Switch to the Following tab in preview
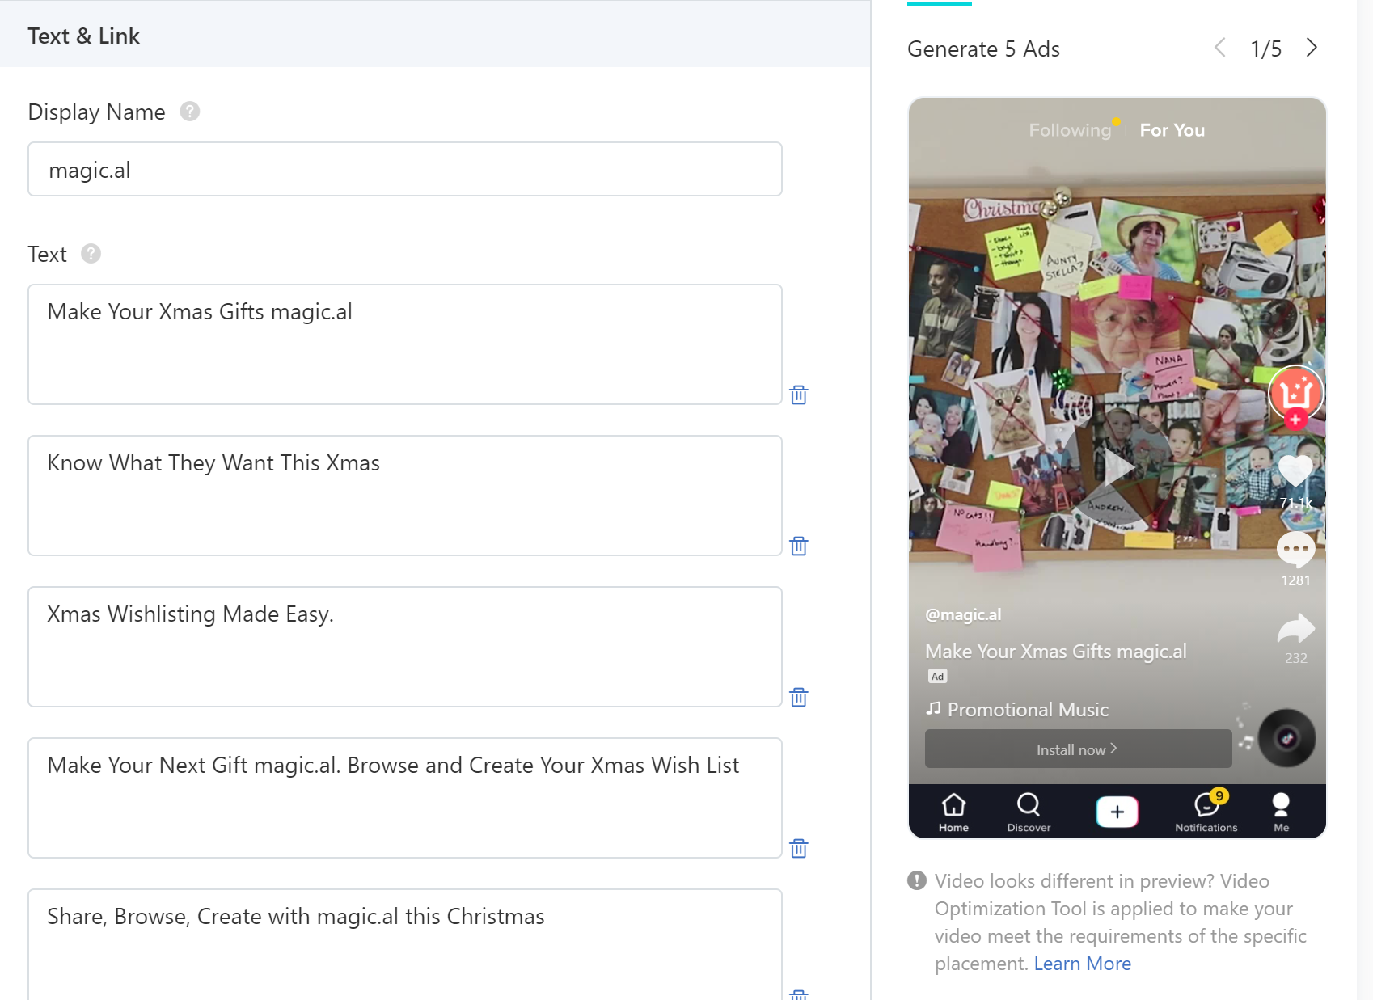The height and width of the screenshot is (1000, 1373). [1070, 130]
